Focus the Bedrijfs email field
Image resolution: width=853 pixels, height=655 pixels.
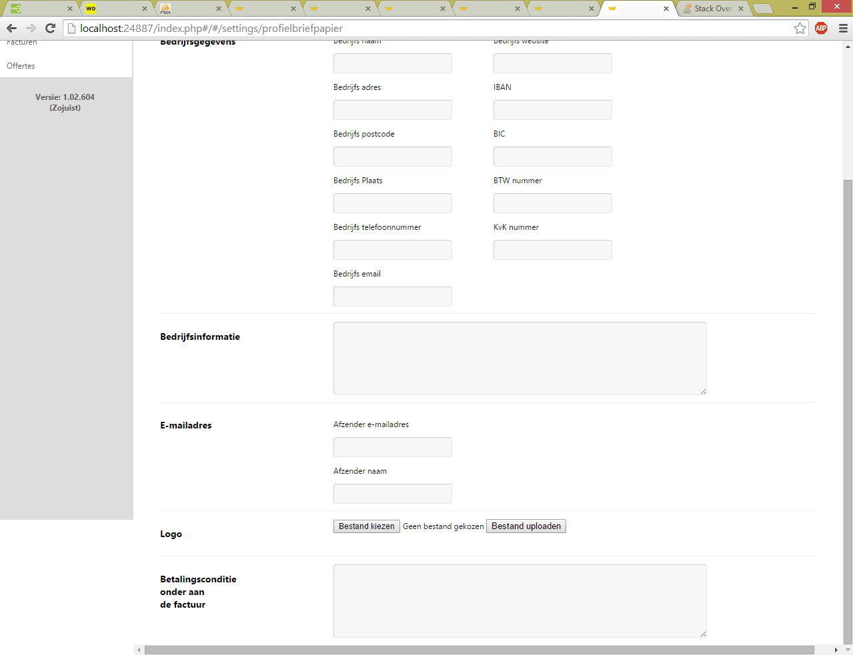(x=393, y=297)
